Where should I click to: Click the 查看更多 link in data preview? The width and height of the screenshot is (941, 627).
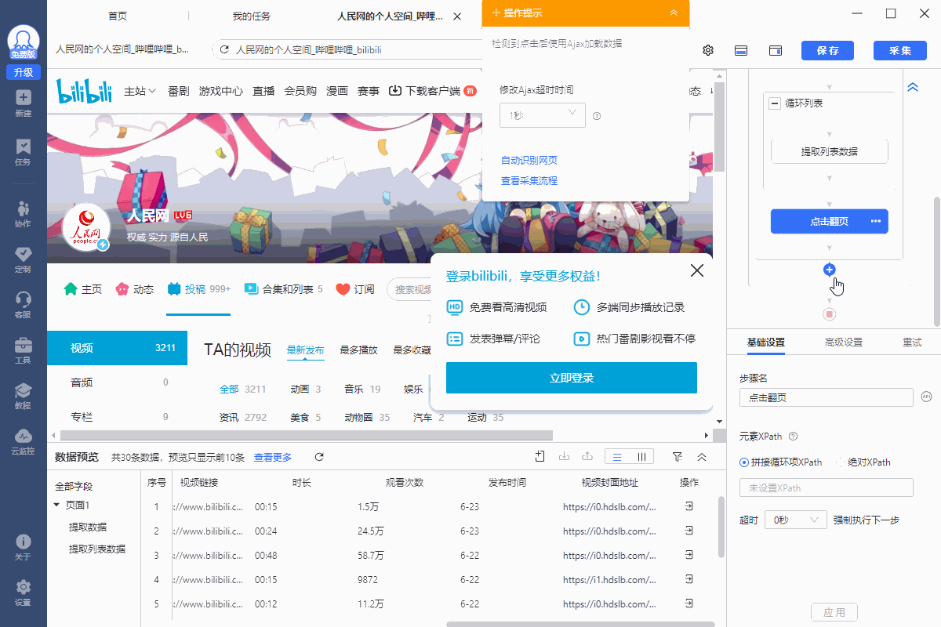tap(273, 457)
